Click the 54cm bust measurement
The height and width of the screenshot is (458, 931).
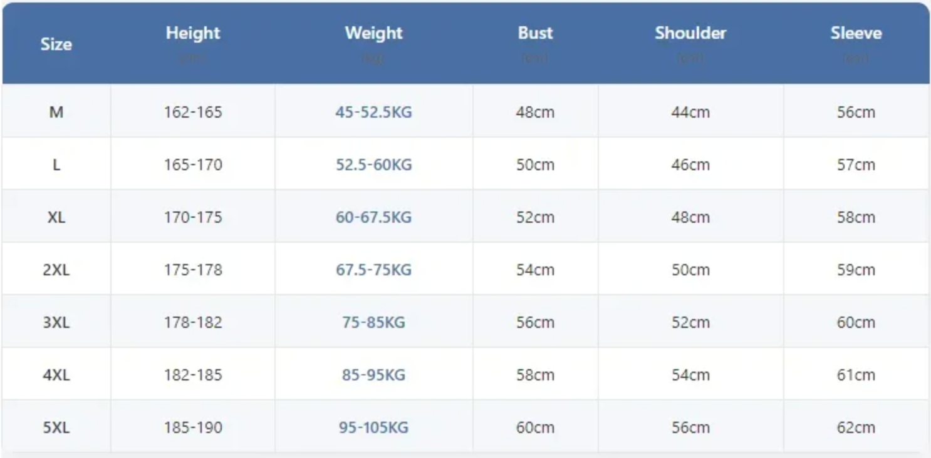[535, 270]
